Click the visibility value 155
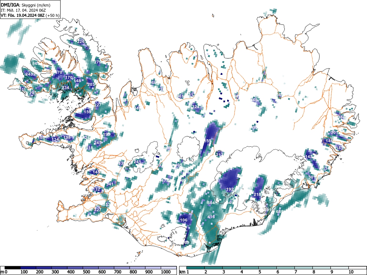Viewport: 367px width, 275px height. tap(208, 141)
